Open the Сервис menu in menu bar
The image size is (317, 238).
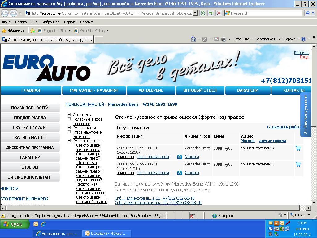click(70, 22)
